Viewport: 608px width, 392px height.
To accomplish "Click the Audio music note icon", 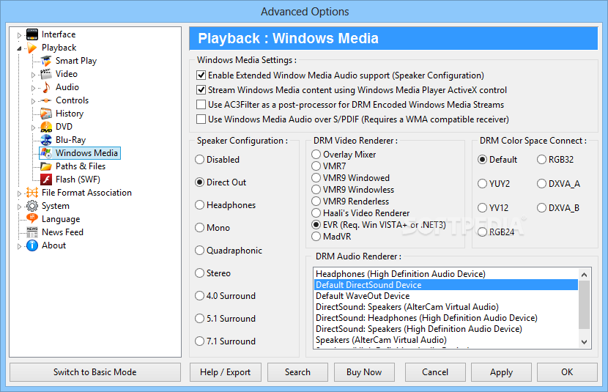I will coord(46,87).
